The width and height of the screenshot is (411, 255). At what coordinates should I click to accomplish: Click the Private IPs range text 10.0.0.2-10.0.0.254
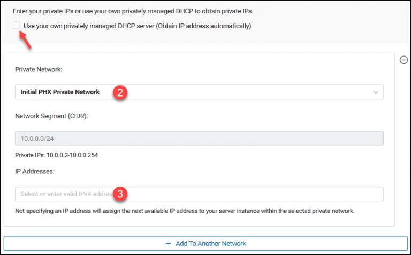pos(72,155)
